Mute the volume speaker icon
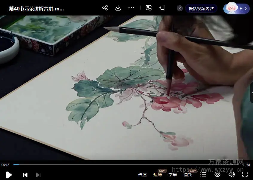Screen dimensions: 253x180 click(x=231, y=175)
